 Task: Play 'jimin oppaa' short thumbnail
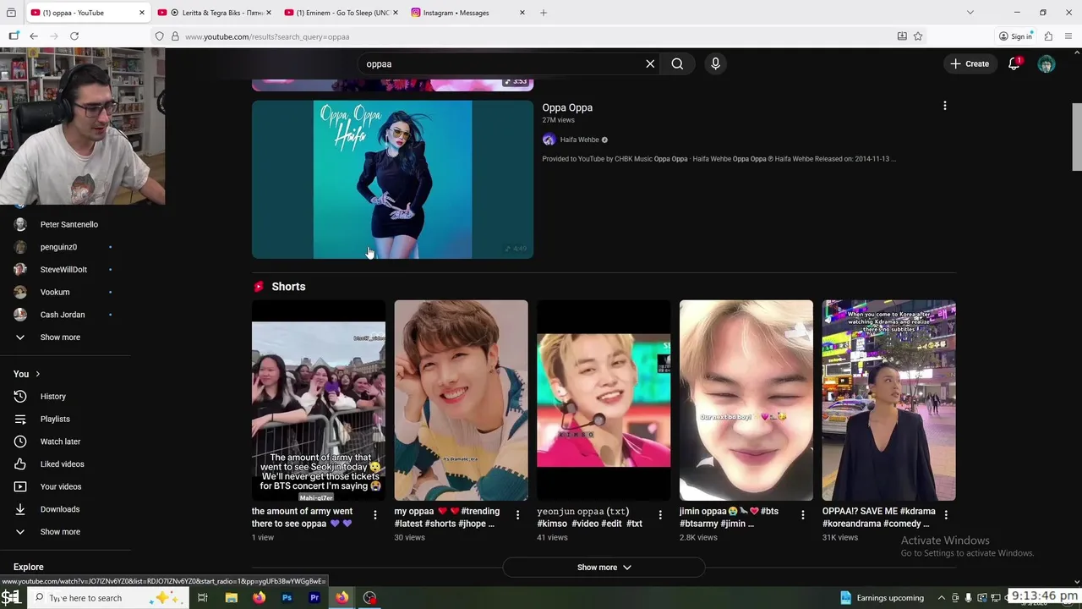coord(746,400)
